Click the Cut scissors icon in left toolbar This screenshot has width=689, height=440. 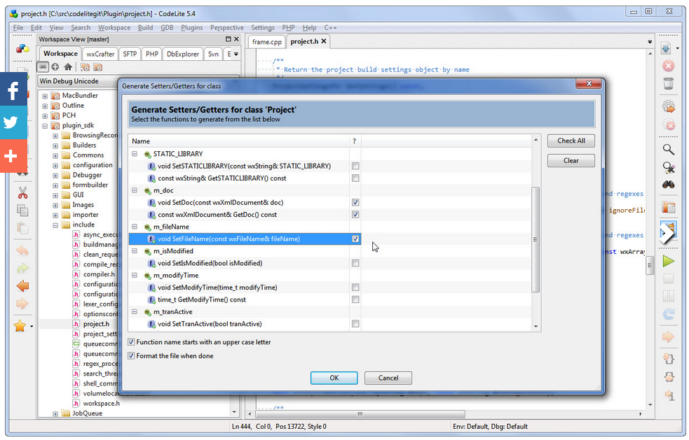coord(22,192)
